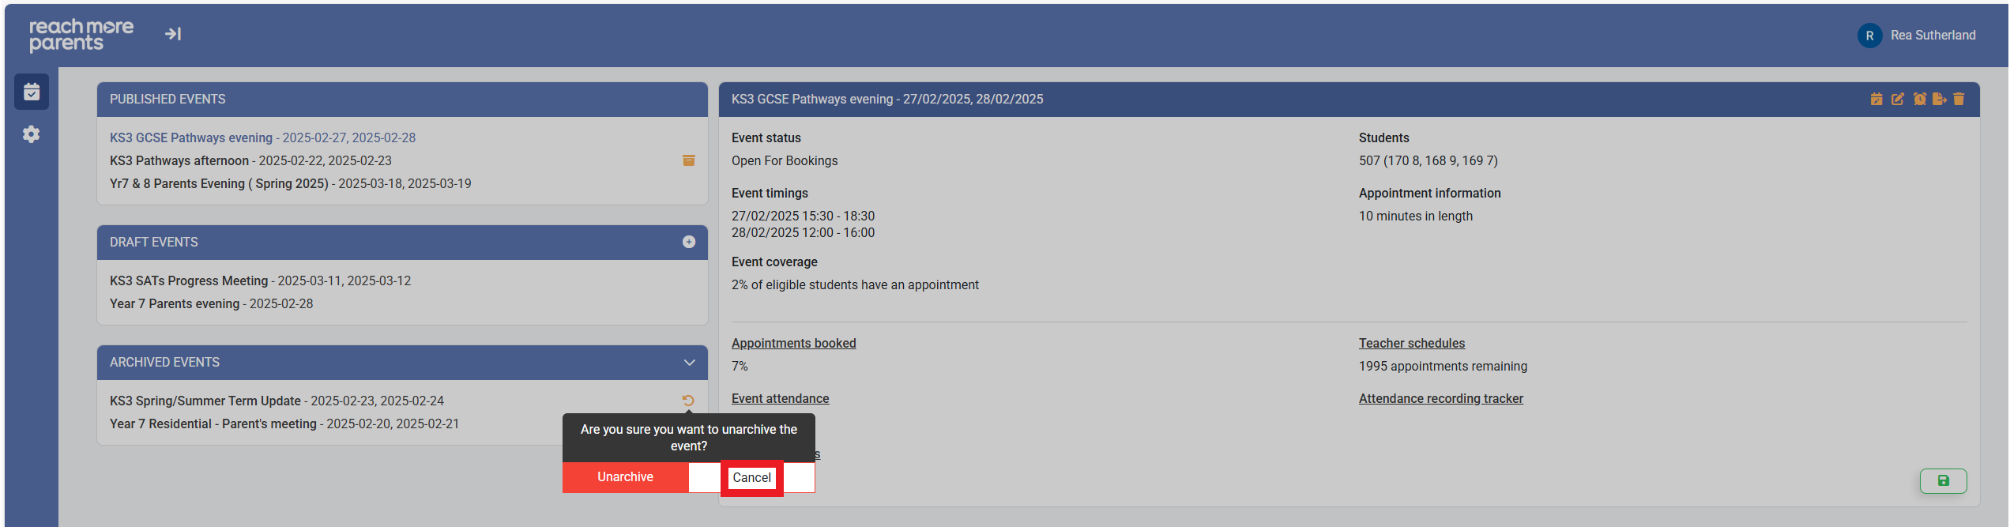
Task: Click the calendar edit icon in event header
Action: [x=1876, y=99]
